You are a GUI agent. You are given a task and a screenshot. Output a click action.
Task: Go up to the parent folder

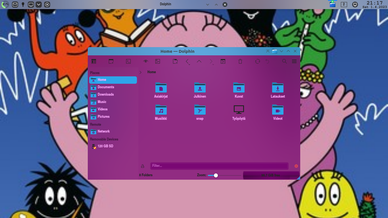199,61
